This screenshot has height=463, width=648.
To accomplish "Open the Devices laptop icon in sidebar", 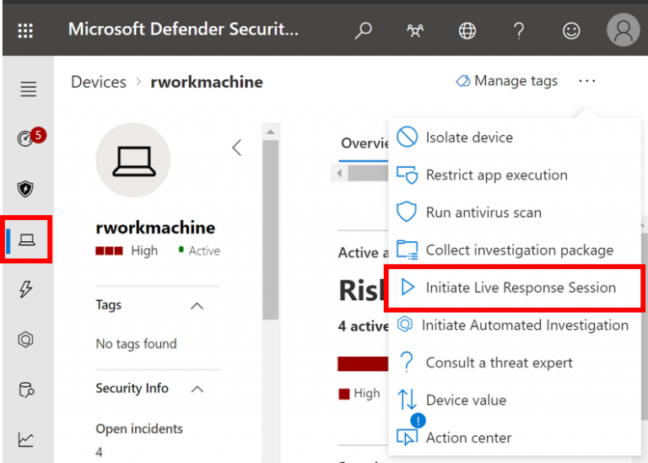I will coord(27,240).
